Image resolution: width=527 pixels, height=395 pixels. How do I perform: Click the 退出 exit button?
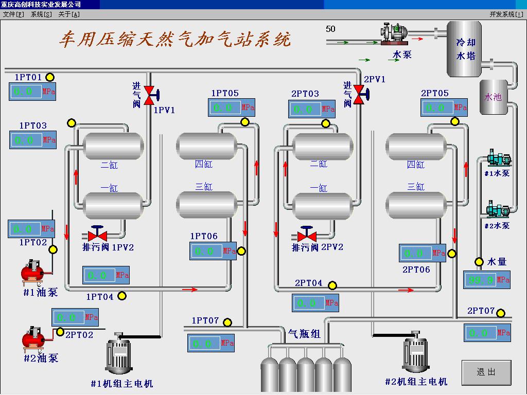click(x=486, y=372)
